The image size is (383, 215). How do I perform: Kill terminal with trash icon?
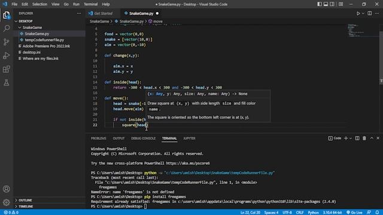click(x=364, y=138)
